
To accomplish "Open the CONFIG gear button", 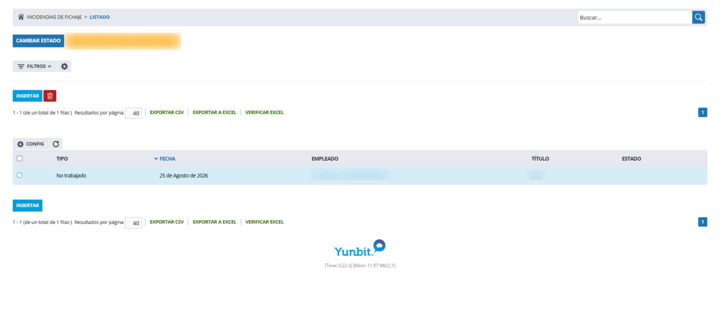I will click(x=30, y=144).
